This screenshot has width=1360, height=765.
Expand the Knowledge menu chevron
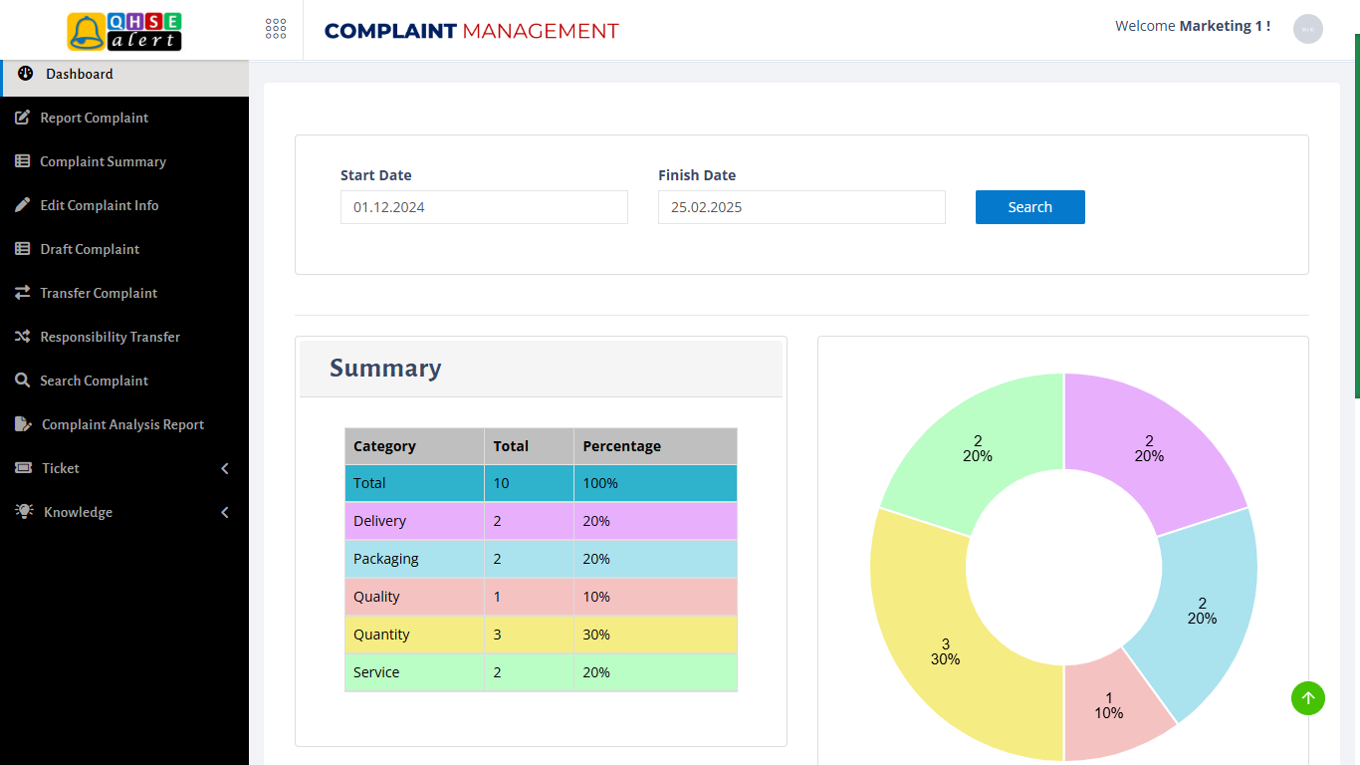coord(225,511)
